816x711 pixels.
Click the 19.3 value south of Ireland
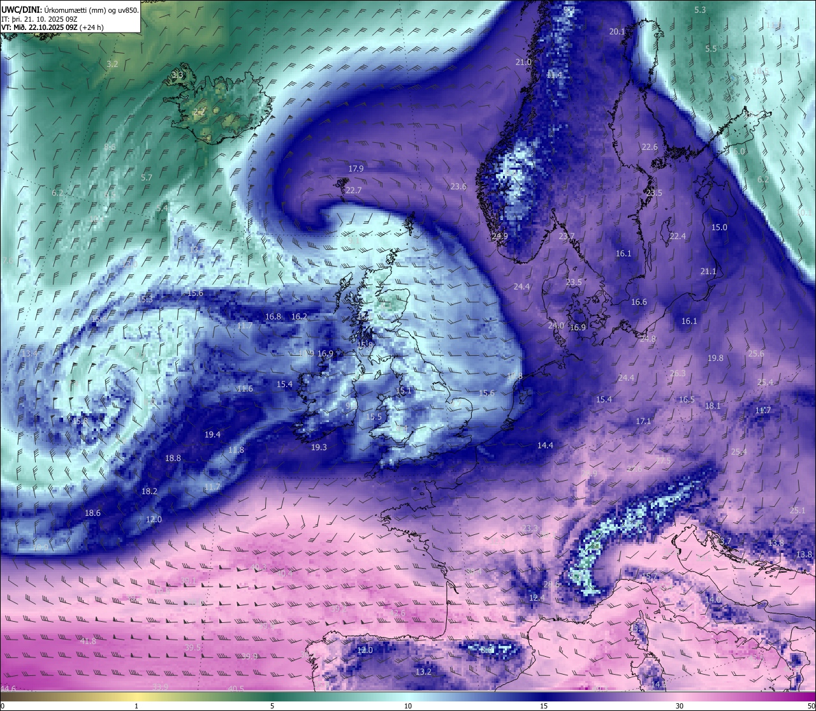(x=319, y=447)
